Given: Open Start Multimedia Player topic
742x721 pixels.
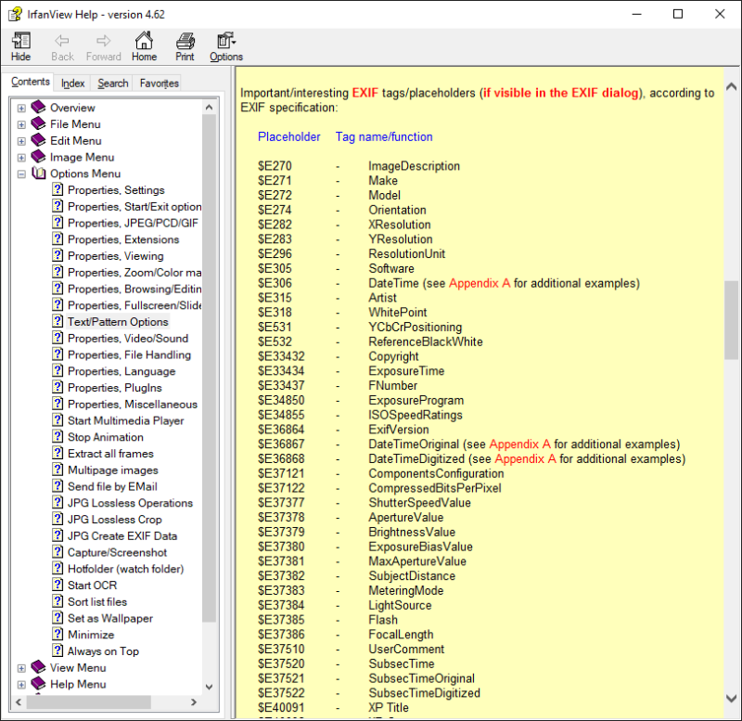Looking at the screenshot, I should click(125, 420).
